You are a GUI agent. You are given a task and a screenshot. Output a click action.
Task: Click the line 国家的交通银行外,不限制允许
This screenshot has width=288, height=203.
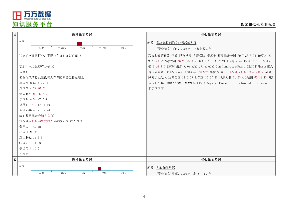pyautogui.click(x=50, y=56)
